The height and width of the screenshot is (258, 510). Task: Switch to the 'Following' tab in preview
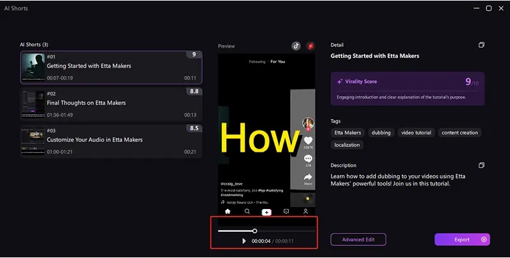point(257,62)
